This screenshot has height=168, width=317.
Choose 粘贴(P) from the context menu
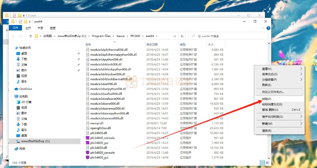(267, 99)
